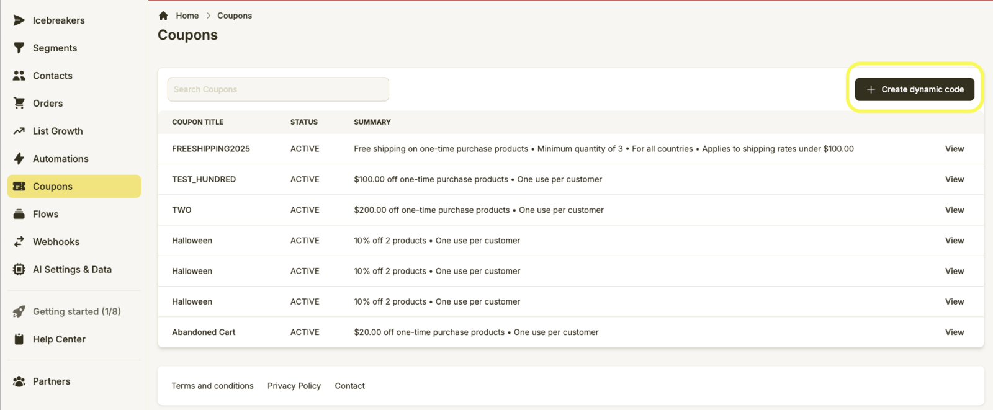This screenshot has width=993, height=410.
Task: Open the Privacy Policy footer link
Action: pyautogui.click(x=294, y=386)
